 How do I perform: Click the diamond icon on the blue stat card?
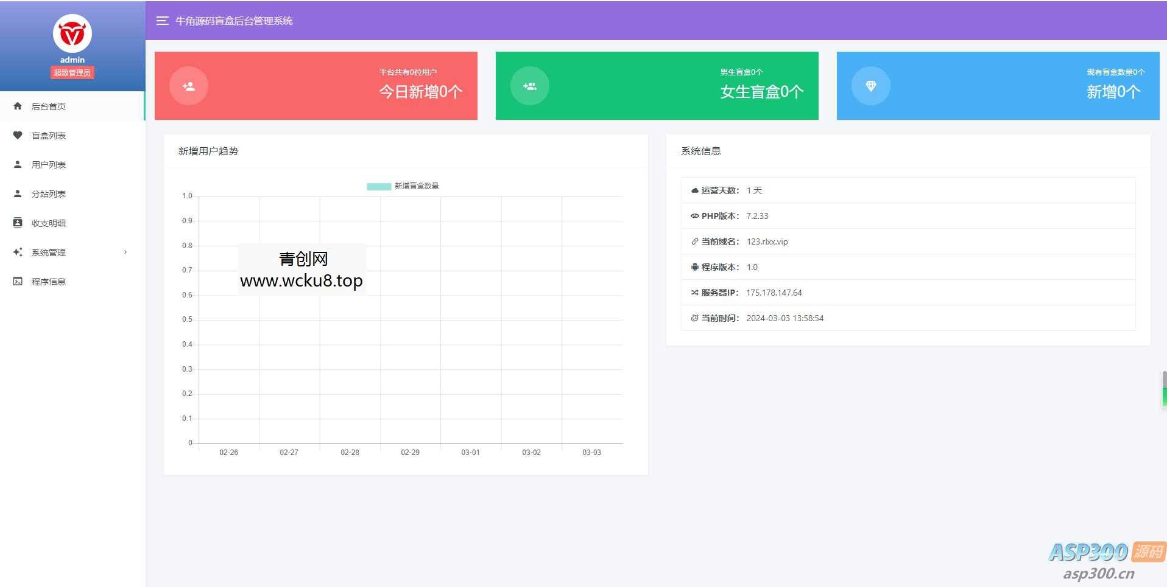[871, 86]
